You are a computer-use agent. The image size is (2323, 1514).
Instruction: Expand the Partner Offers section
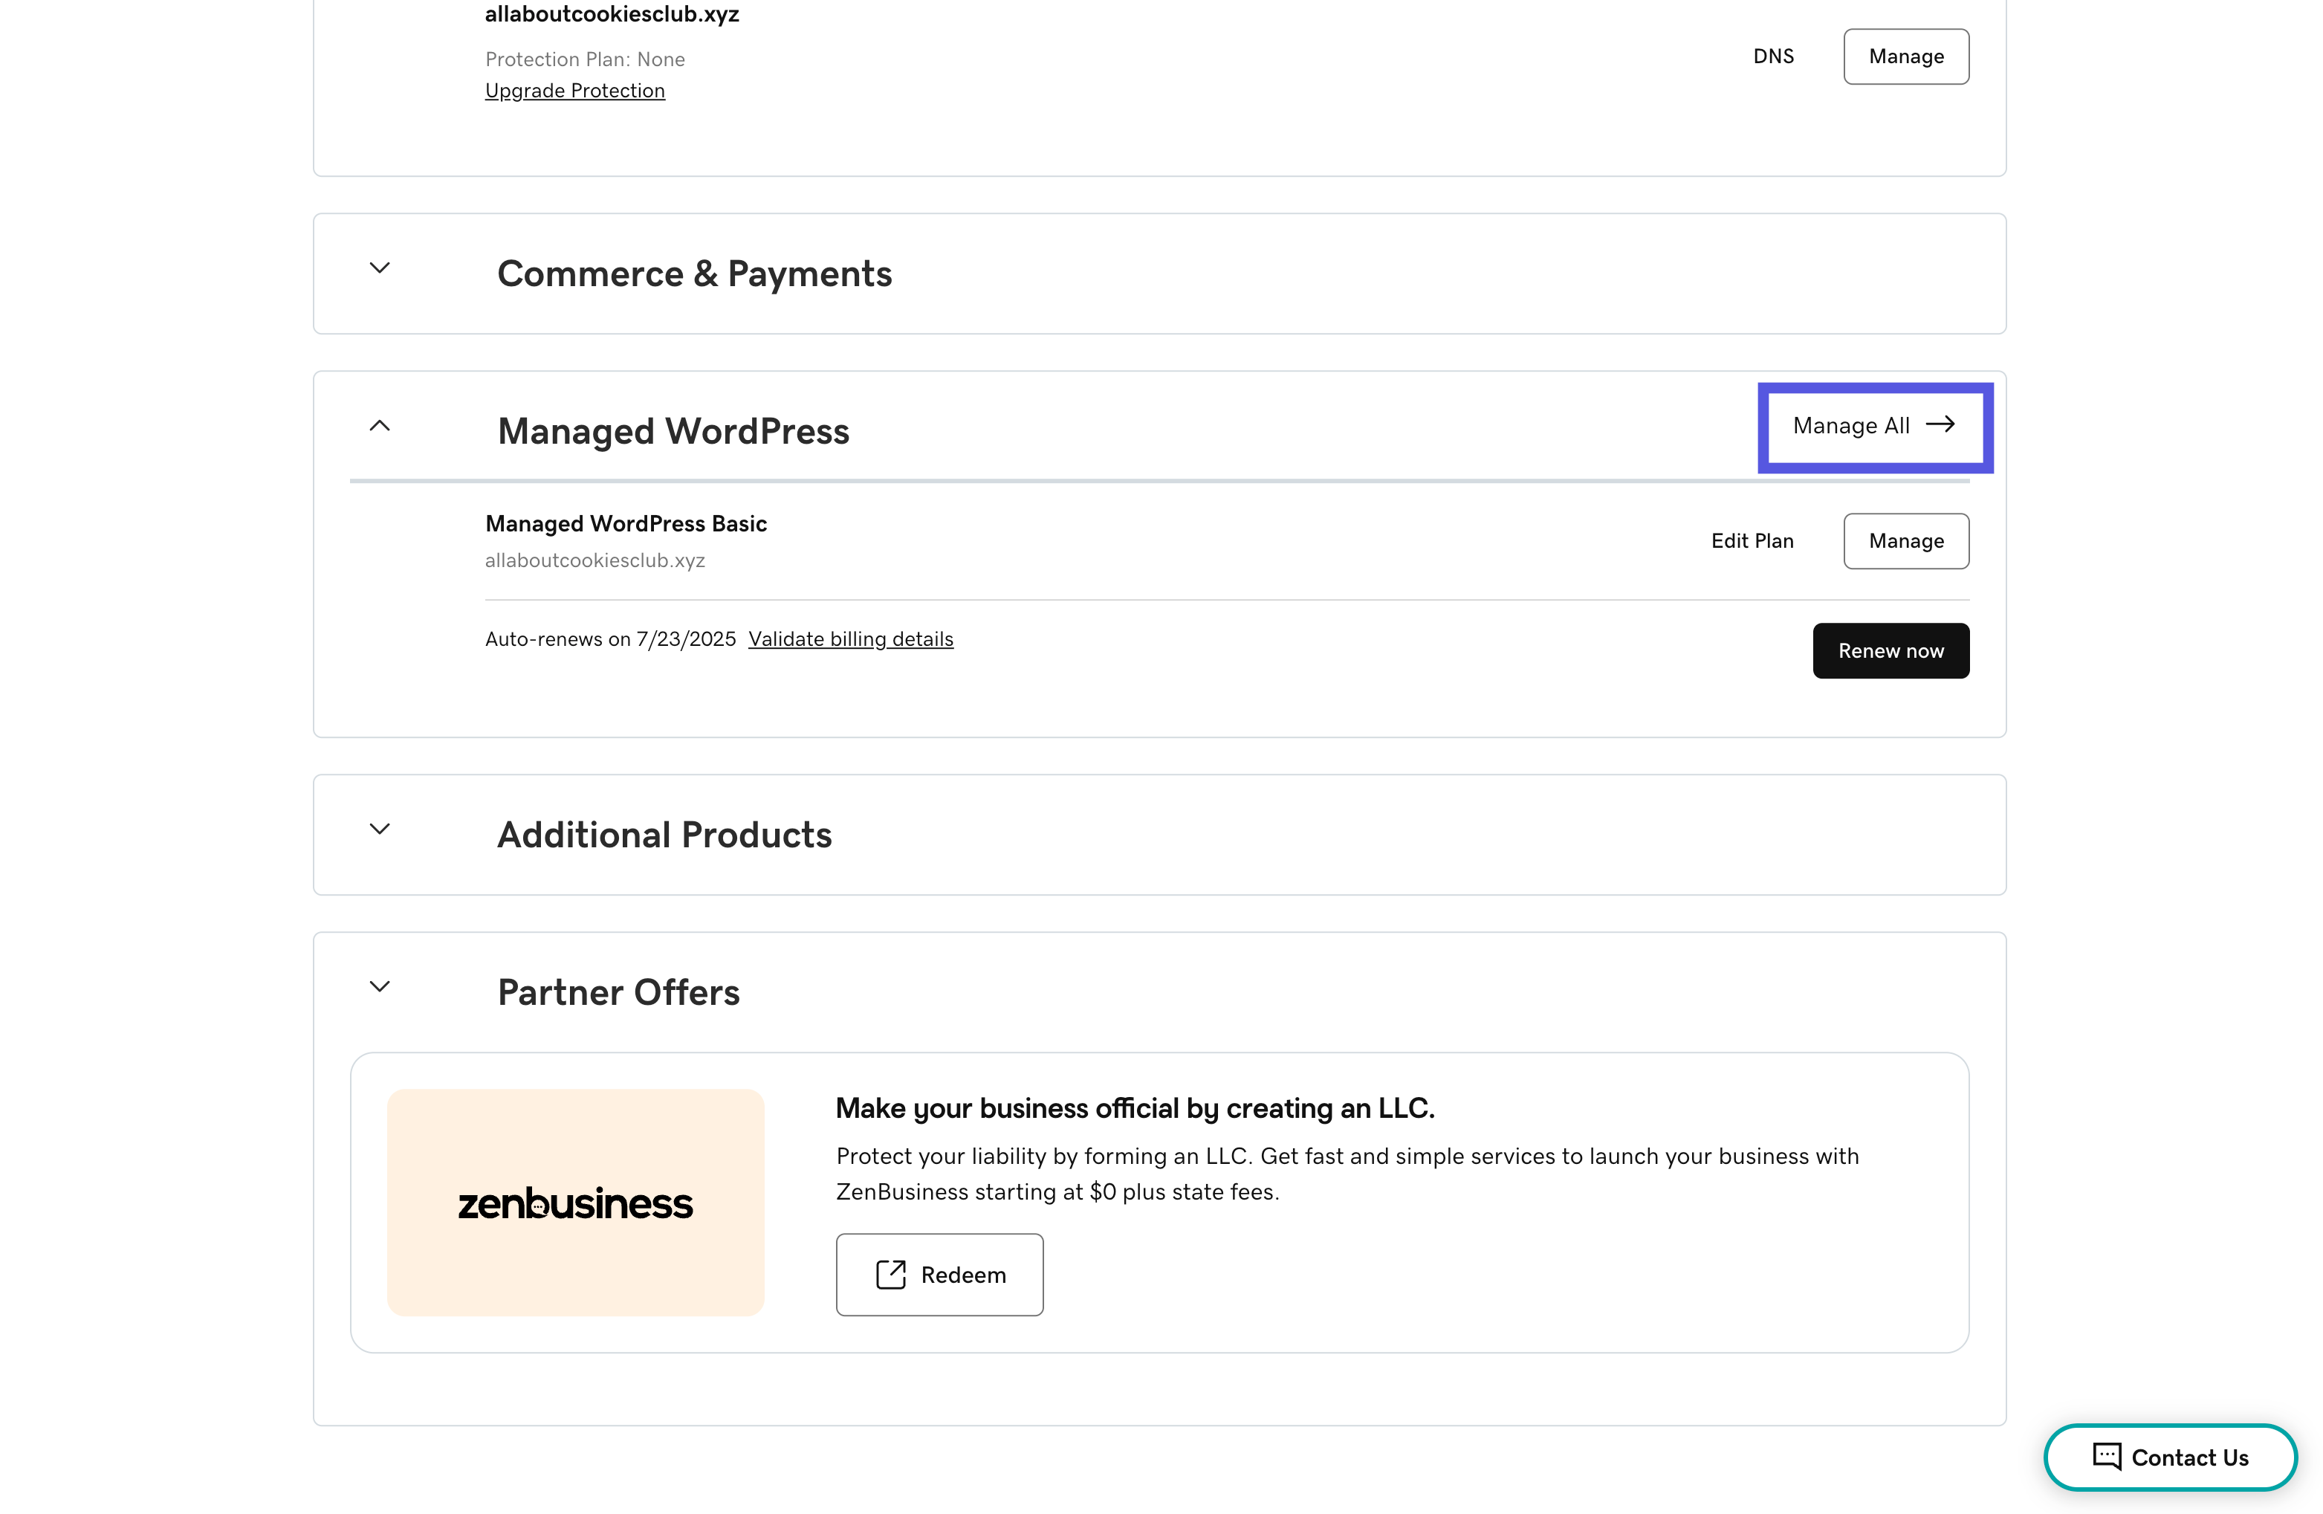click(x=380, y=987)
